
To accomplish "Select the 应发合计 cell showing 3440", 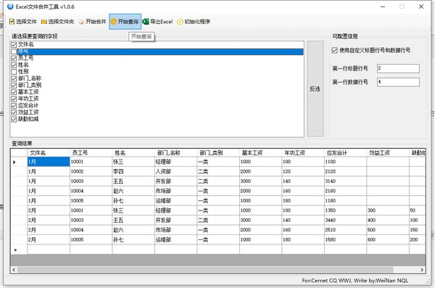I will [345, 221].
